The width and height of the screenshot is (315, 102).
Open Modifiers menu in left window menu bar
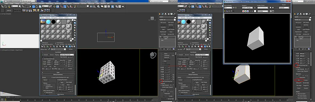(35, 3)
